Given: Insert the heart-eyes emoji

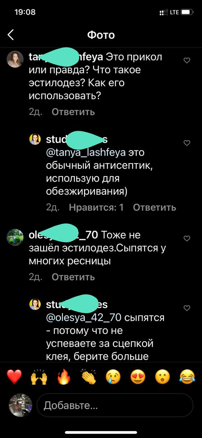Looking at the screenshot, I should [x=138, y=377].
